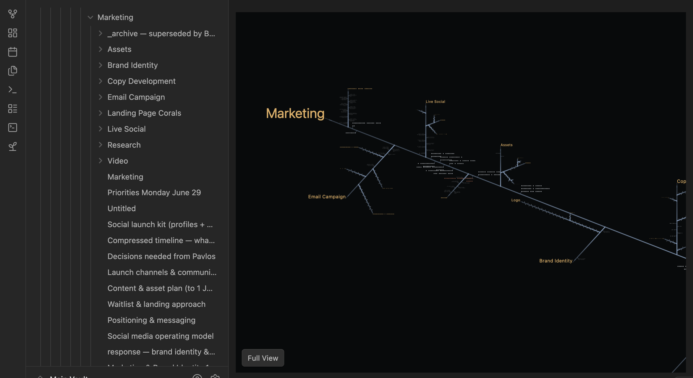Open 'Social media operating model' note
Image resolution: width=693 pixels, height=378 pixels.
(x=161, y=336)
